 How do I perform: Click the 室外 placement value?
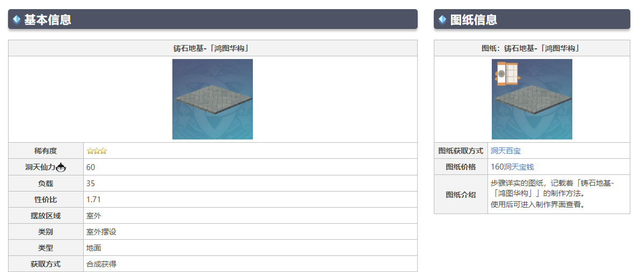pyautogui.click(x=93, y=216)
